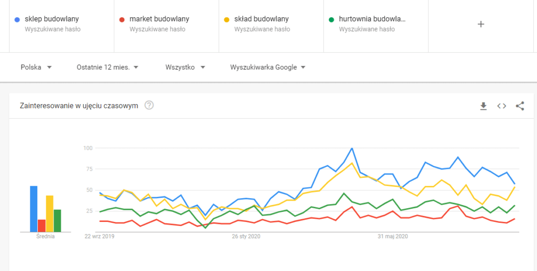This screenshot has height=271, width=537.
Task: Open the help icon next to chart title
Action: [149, 106]
